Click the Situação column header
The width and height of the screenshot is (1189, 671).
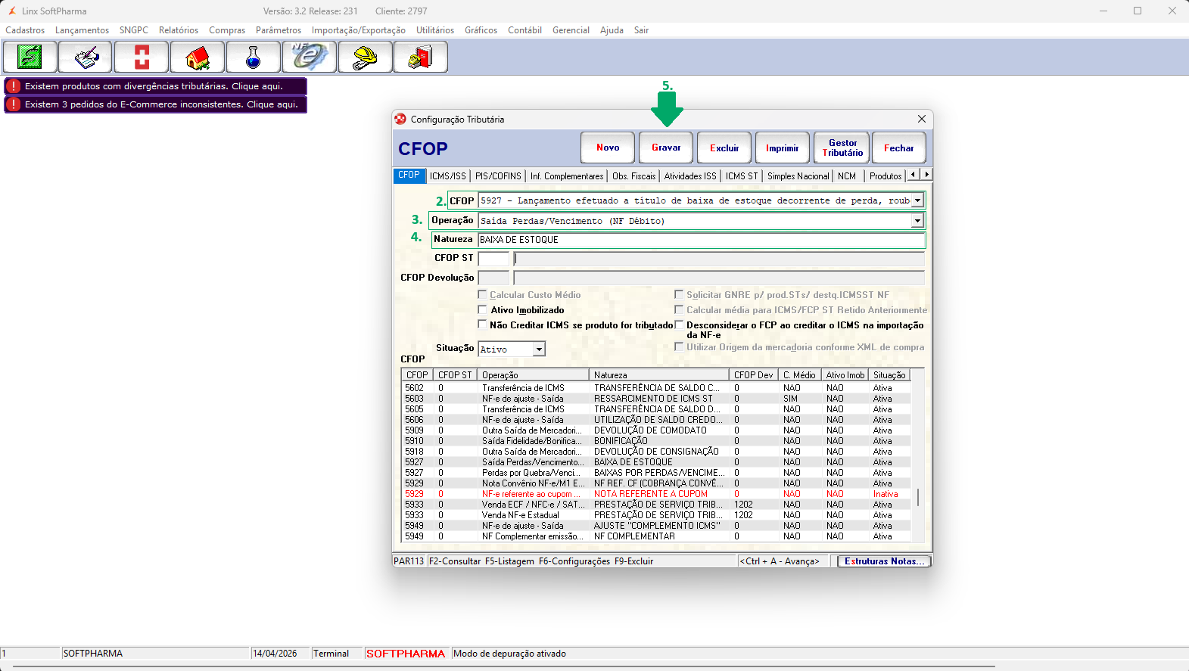[889, 375]
